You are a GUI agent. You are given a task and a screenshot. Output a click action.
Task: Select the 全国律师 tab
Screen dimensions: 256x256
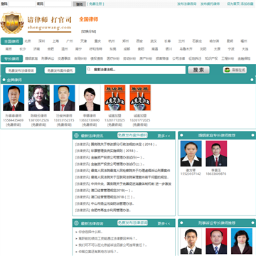click(11, 41)
